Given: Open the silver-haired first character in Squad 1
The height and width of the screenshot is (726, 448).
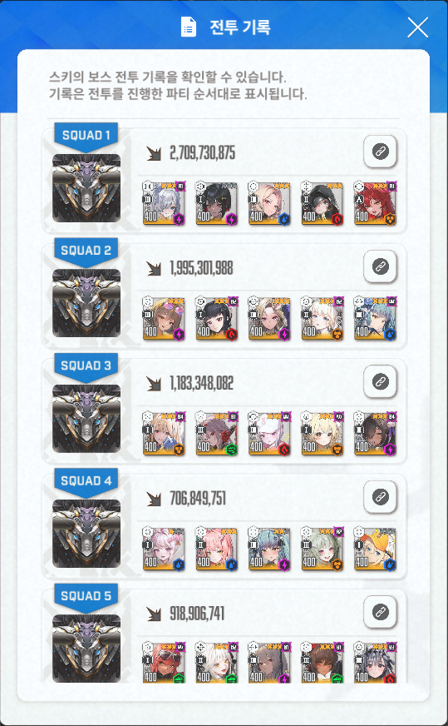Looking at the screenshot, I should pyautogui.click(x=164, y=203).
